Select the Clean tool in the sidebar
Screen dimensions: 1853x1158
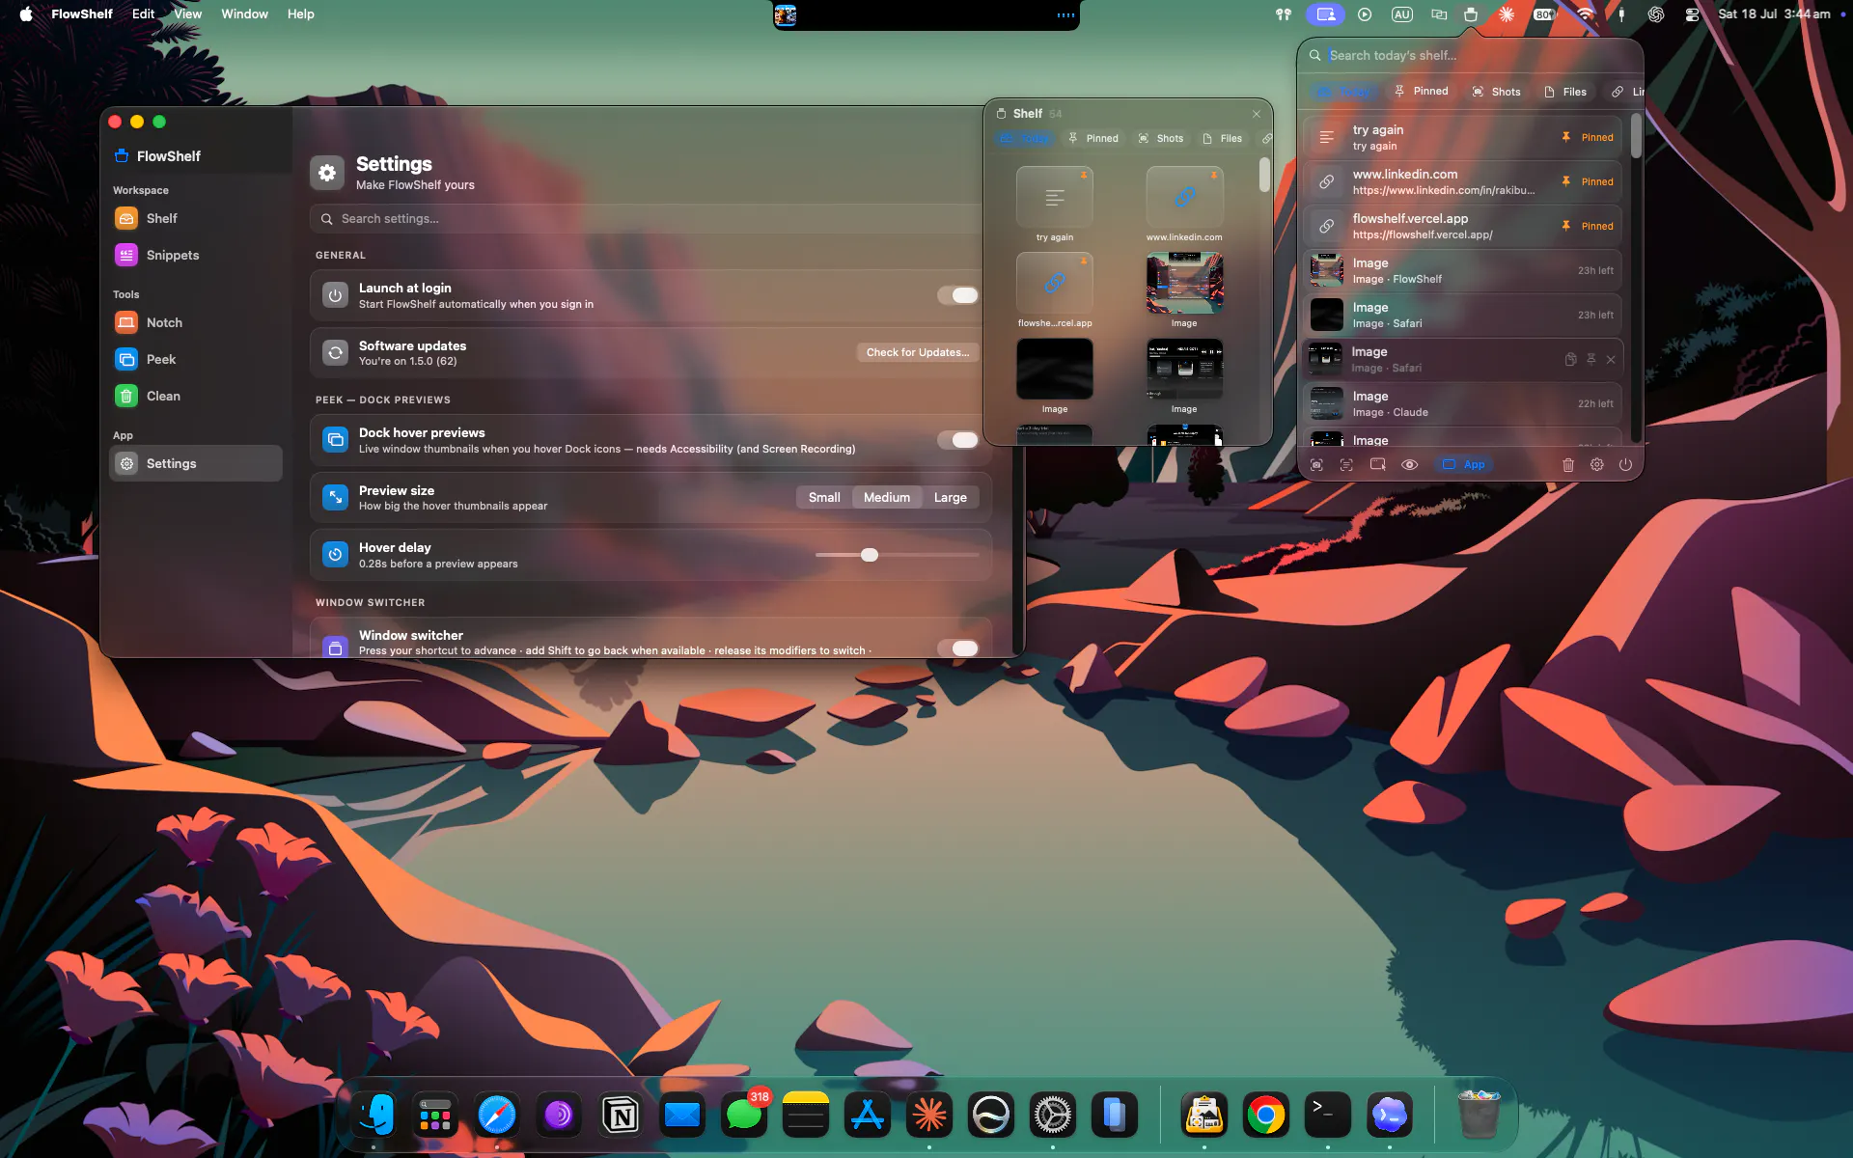(x=196, y=397)
